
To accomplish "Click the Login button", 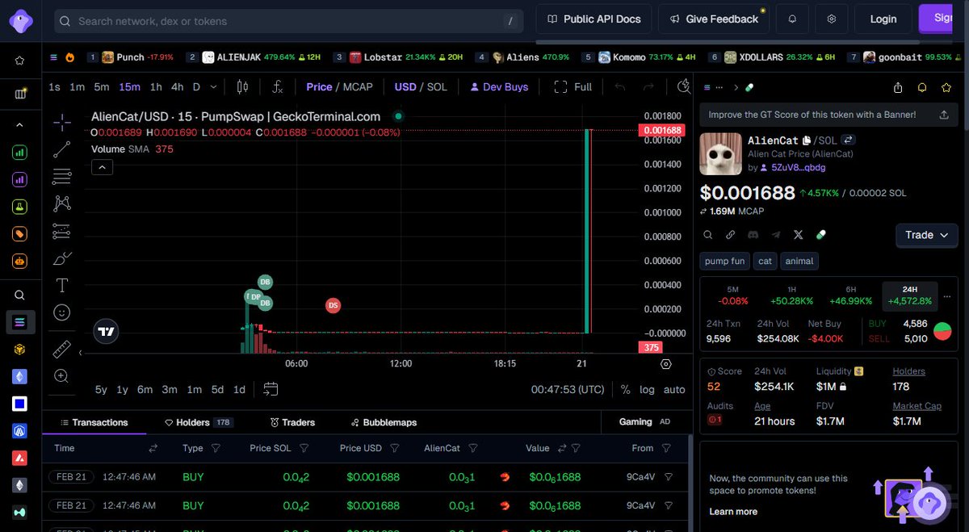I will (883, 19).
